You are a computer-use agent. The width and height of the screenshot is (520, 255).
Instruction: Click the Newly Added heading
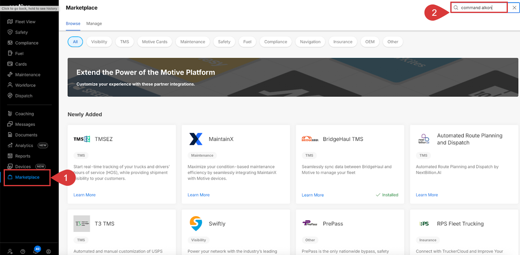[x=85, y=115]
